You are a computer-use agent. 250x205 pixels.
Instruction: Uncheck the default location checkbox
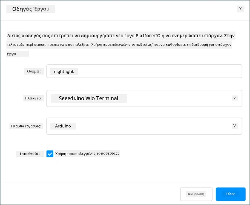click(50, 154)
